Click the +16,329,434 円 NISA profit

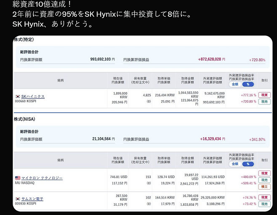[x=213, y=139]
